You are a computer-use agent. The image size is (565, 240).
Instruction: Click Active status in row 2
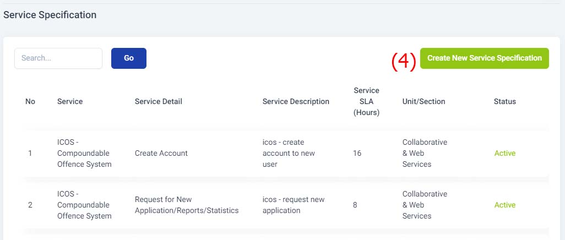tap(505, 205)
